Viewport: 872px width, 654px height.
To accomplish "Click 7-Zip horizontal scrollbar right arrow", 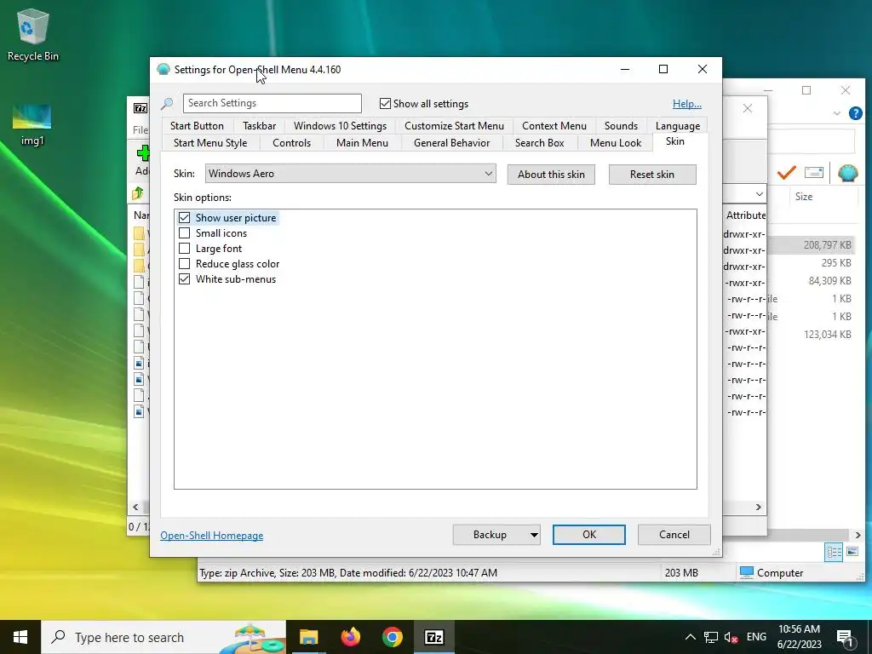I will (x=758, y=508).
